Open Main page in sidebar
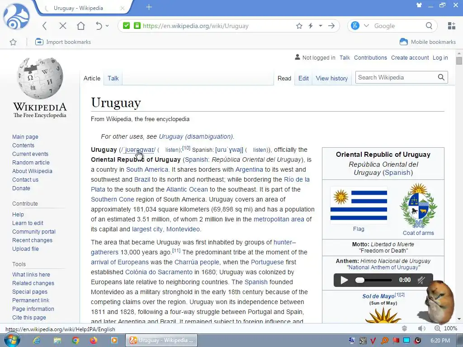This screenshot has width=463, height=347. click(25, 136)
